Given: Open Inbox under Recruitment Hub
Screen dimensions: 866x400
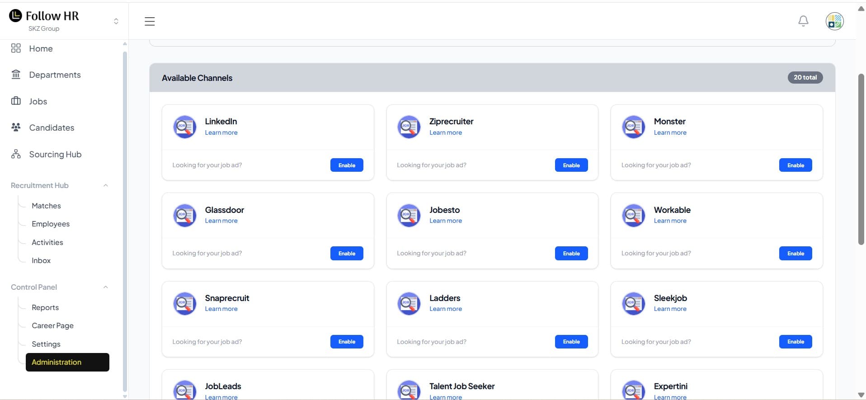Looking at the screenshot, I should (41, 260).
